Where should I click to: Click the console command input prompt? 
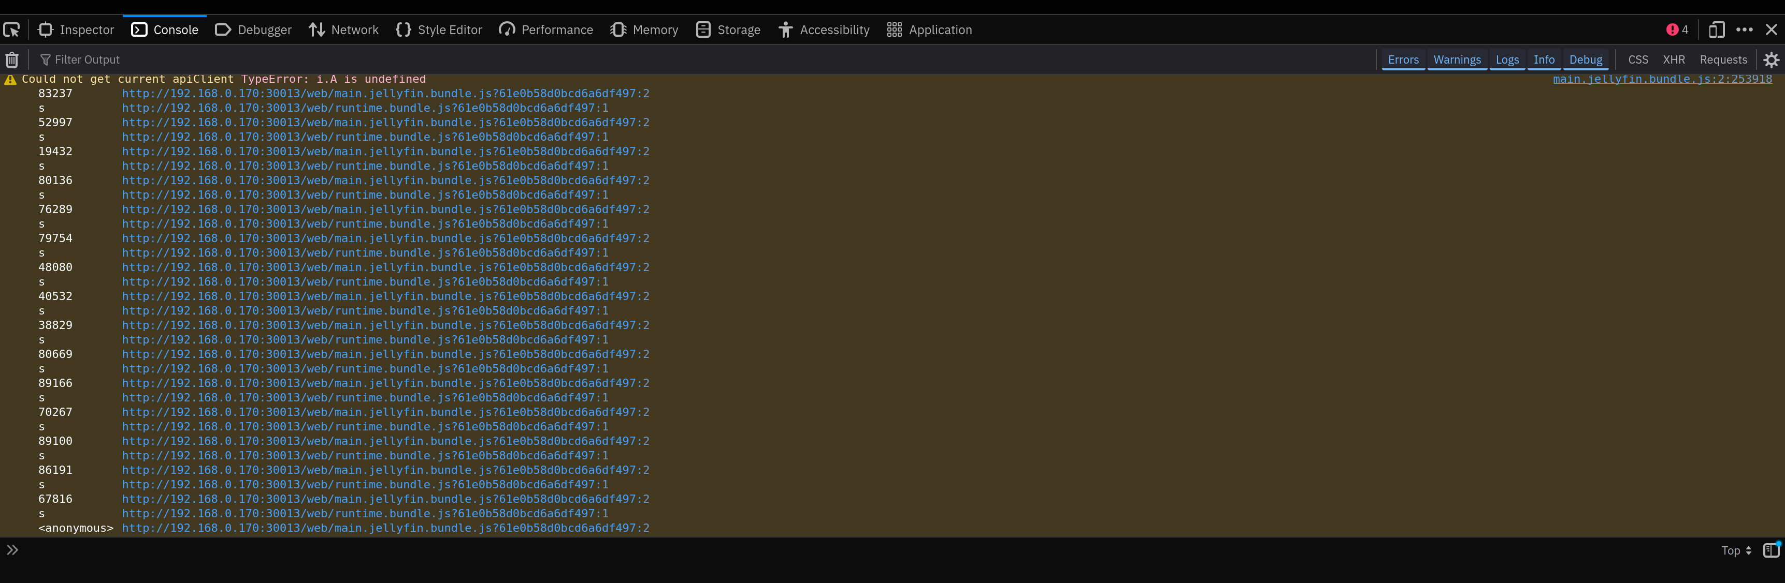pyautogui.click(x=831, y=550)
